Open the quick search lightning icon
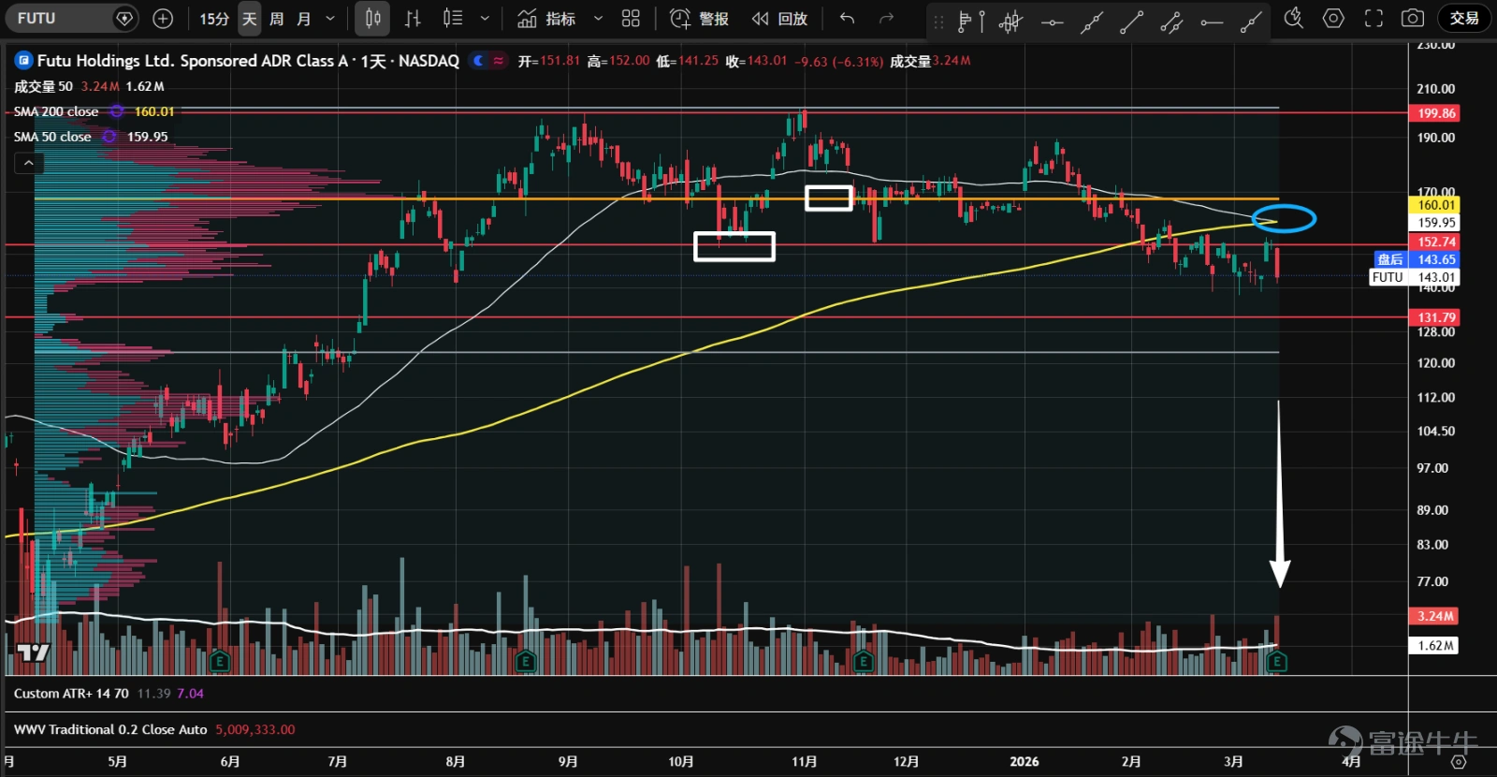Screen dimensions: 1497x777 [1294, 18]
